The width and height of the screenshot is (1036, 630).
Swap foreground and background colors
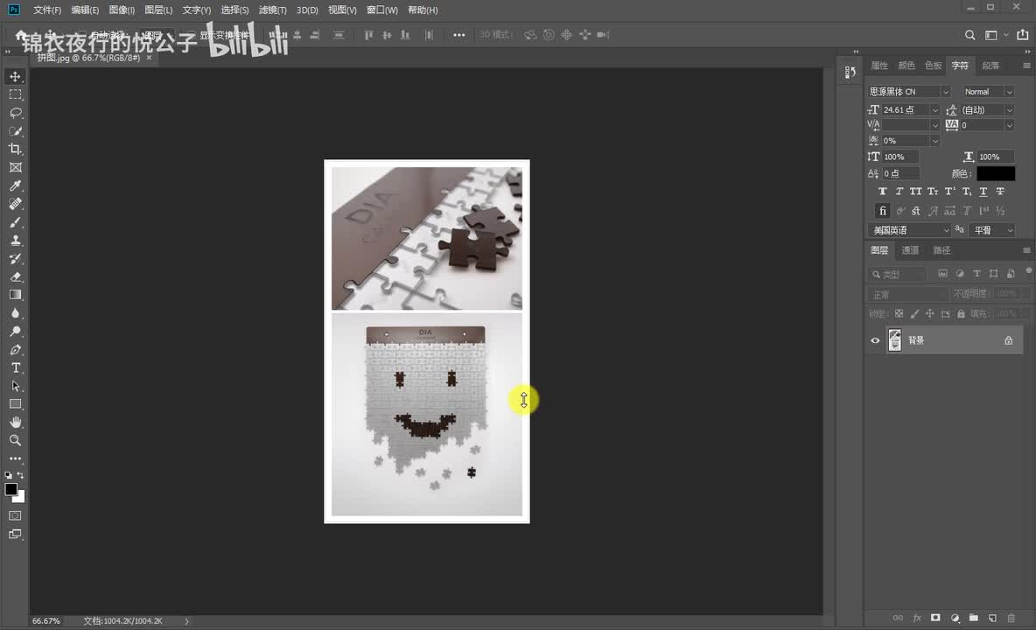tap(20, 475)
